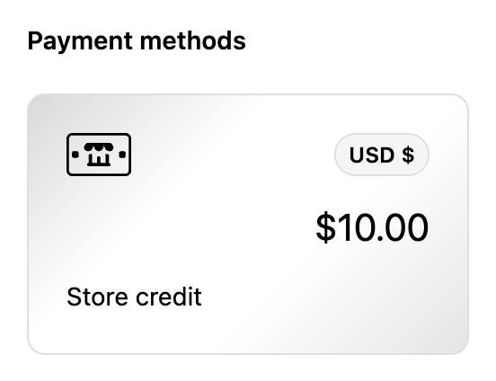Click the store credit card icon
496x381 pixels.
click(x=99, y=155)
